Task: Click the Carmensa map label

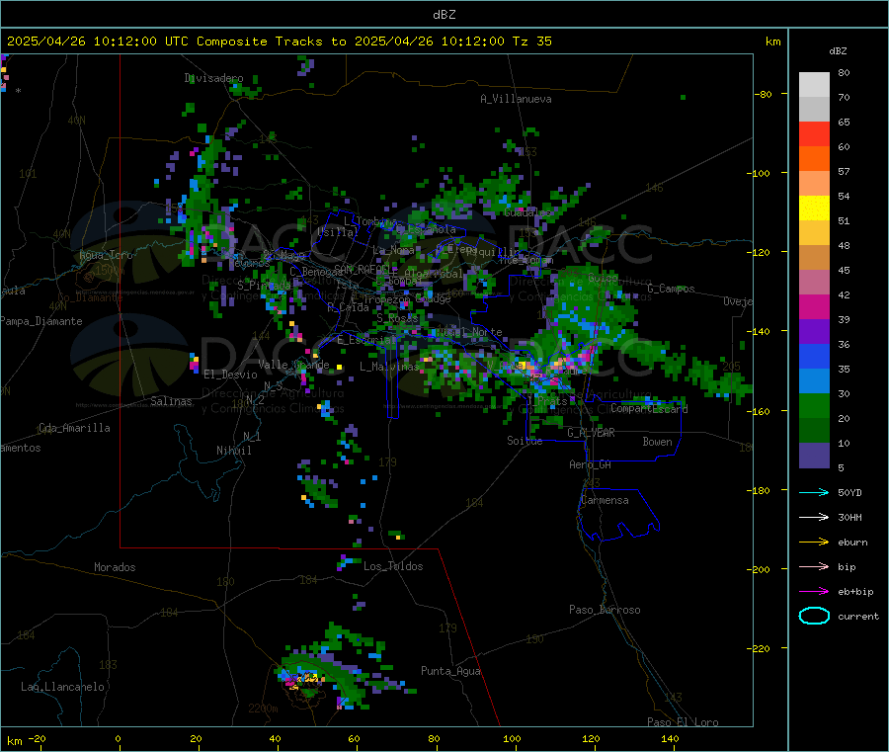Action: pyautogui.click(x=605, y=500)
